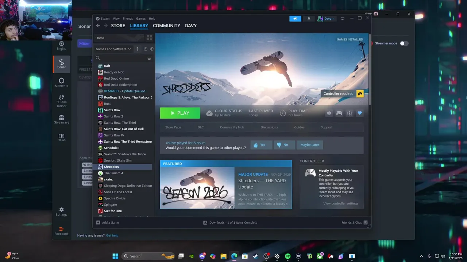Switch to Big Picture mode via monitor icon
This screenshot has height=262, width=467.
click(x=342, y=19)
